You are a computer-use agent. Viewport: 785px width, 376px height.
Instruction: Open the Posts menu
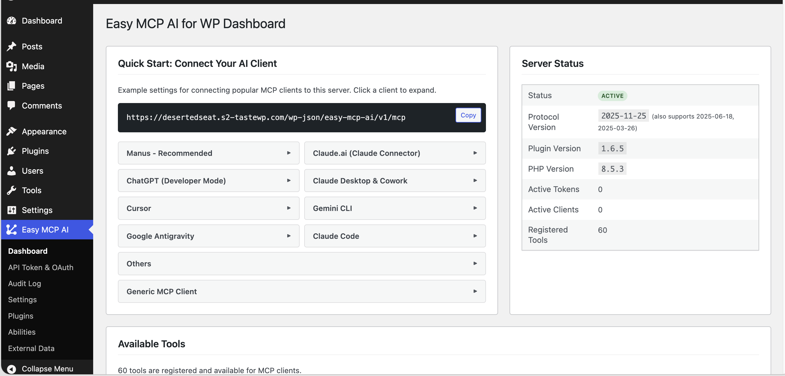coord(47,46)
